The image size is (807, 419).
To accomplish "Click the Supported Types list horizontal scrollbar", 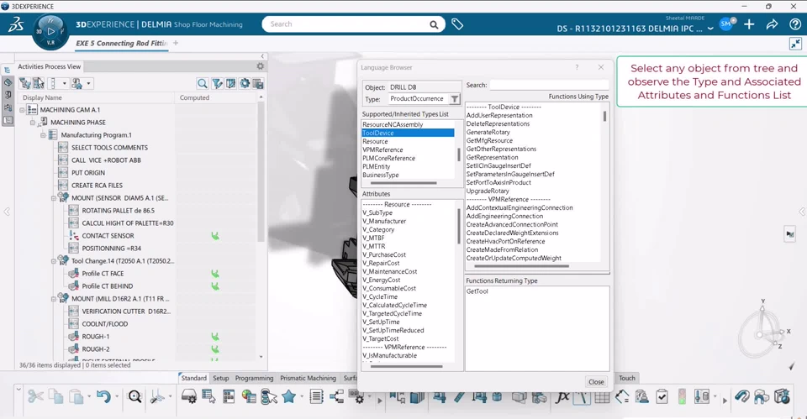I will (403, 183).
